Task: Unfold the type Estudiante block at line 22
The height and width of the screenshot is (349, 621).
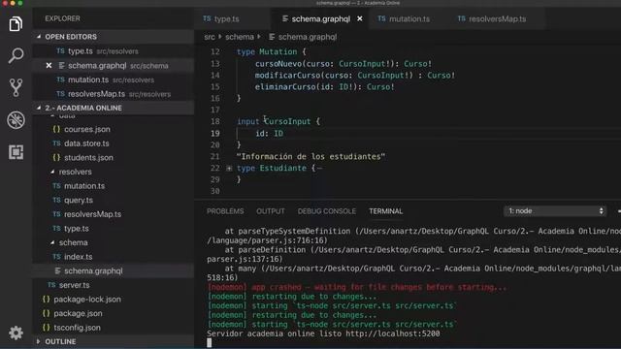Action: click(229, 168)
